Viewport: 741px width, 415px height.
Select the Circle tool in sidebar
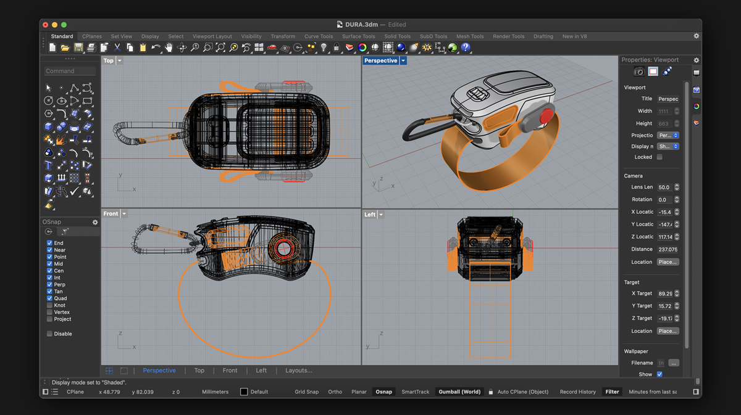[48, 101]
